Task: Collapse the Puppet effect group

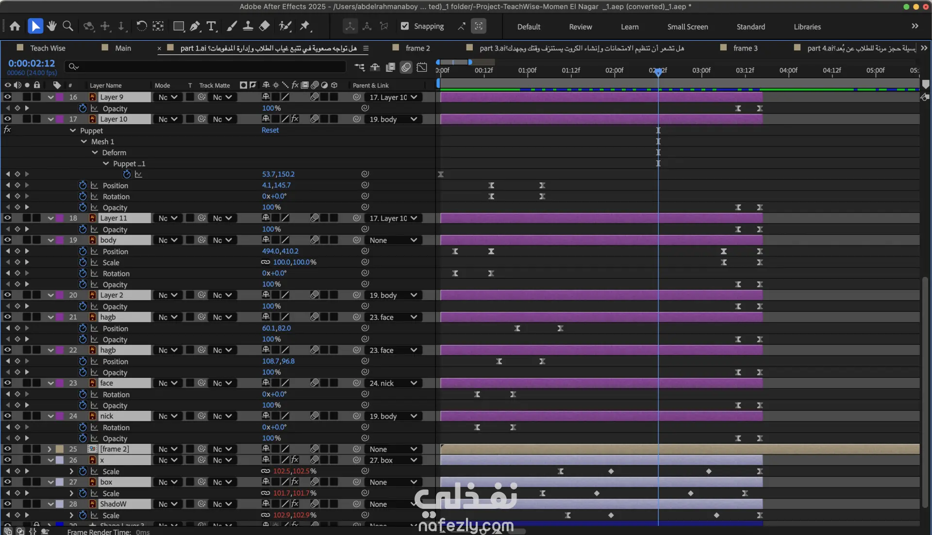Action: coord(73,130)
